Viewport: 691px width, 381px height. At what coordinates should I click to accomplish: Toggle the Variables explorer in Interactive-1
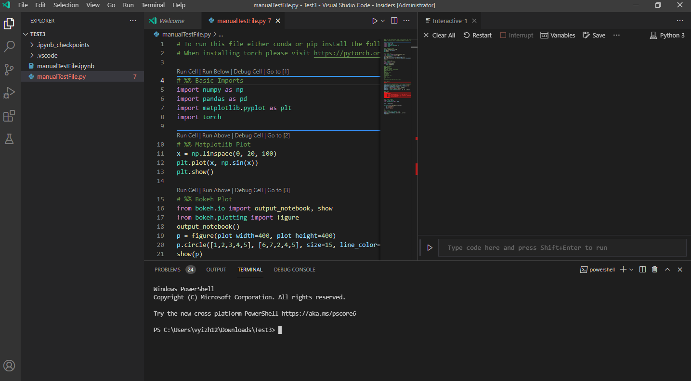pos(557,35)
